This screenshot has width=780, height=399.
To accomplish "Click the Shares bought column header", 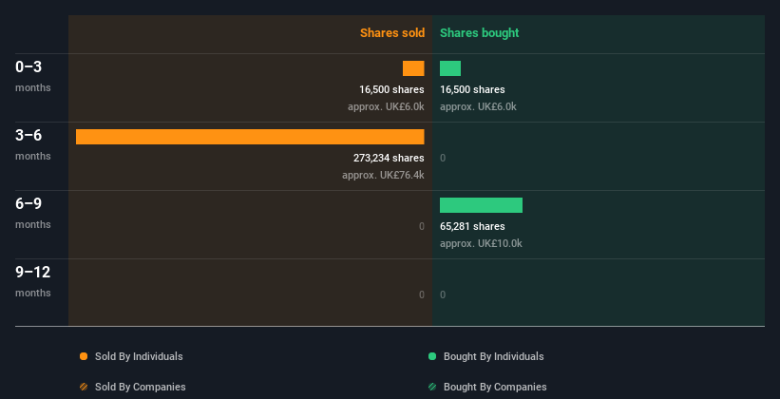I will point(480,33).
